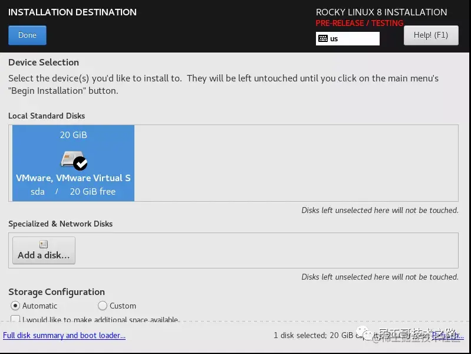Screen dimensions: 471x354
Task: Open Help with the Help! (F1) button
Action: click(x=431, y=35)
